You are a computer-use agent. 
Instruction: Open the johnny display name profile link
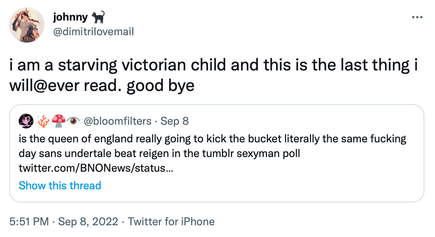[70, 17]
